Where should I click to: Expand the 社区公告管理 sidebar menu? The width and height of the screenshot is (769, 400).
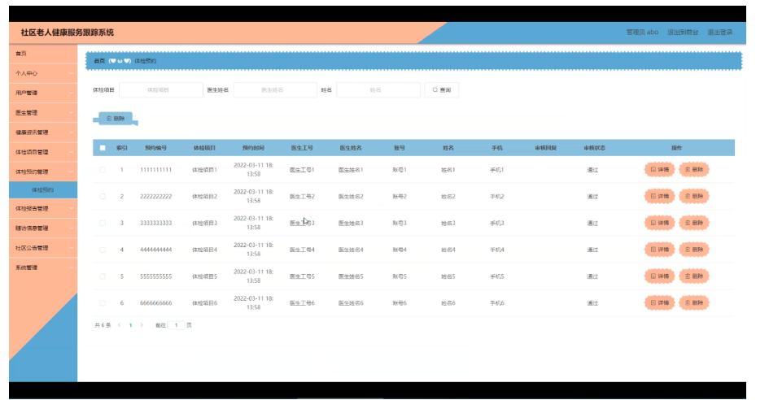click(x=43, y=247)
